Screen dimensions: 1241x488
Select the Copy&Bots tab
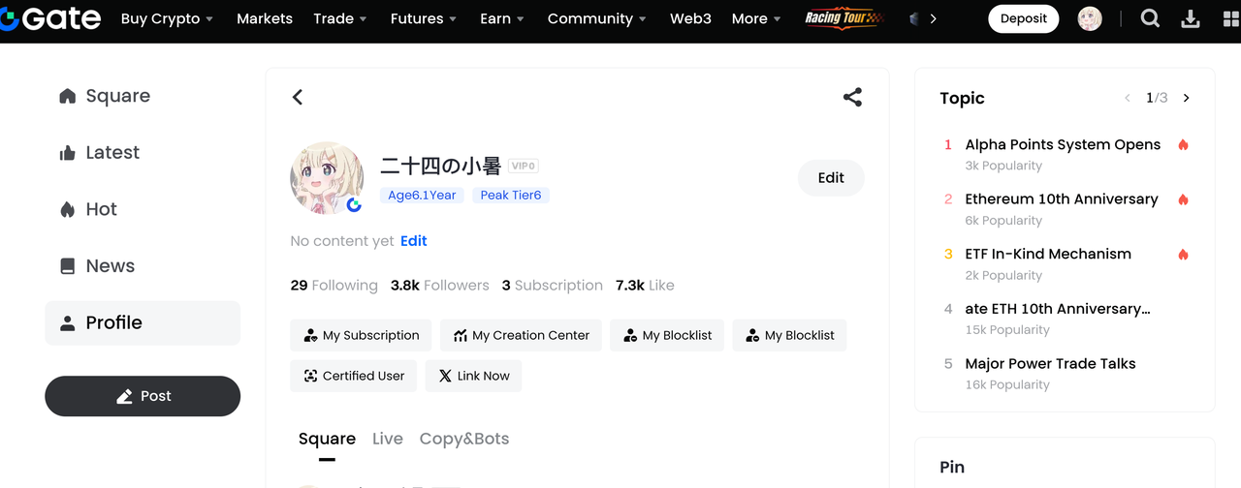coord(463,439)
